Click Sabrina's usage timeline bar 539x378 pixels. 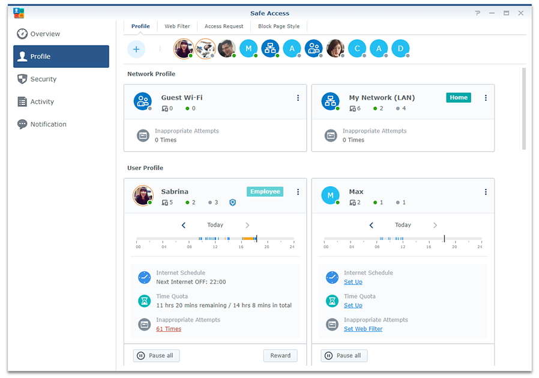215,239
